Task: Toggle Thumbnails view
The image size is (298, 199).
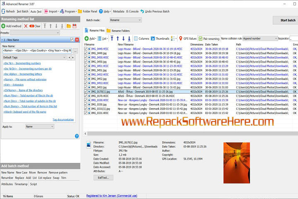Action: point(160,39)
